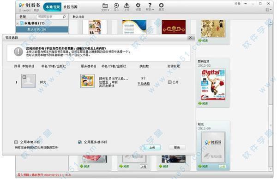This screenshot has width=277, height=179.
Task: Click the exclamation info icon in dialog
Action: pos(18,52)
